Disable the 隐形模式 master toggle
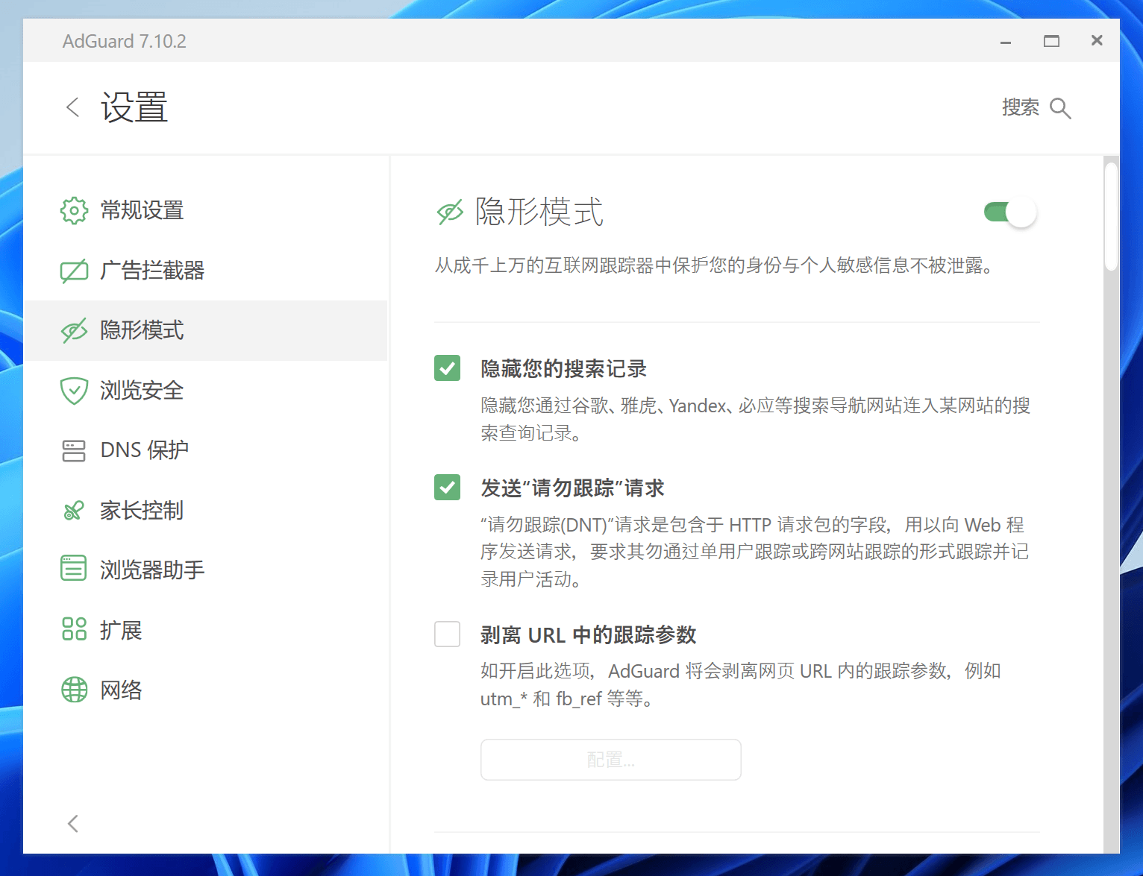This screenshot has width=1143, height=876. [x=1009, y=212]
